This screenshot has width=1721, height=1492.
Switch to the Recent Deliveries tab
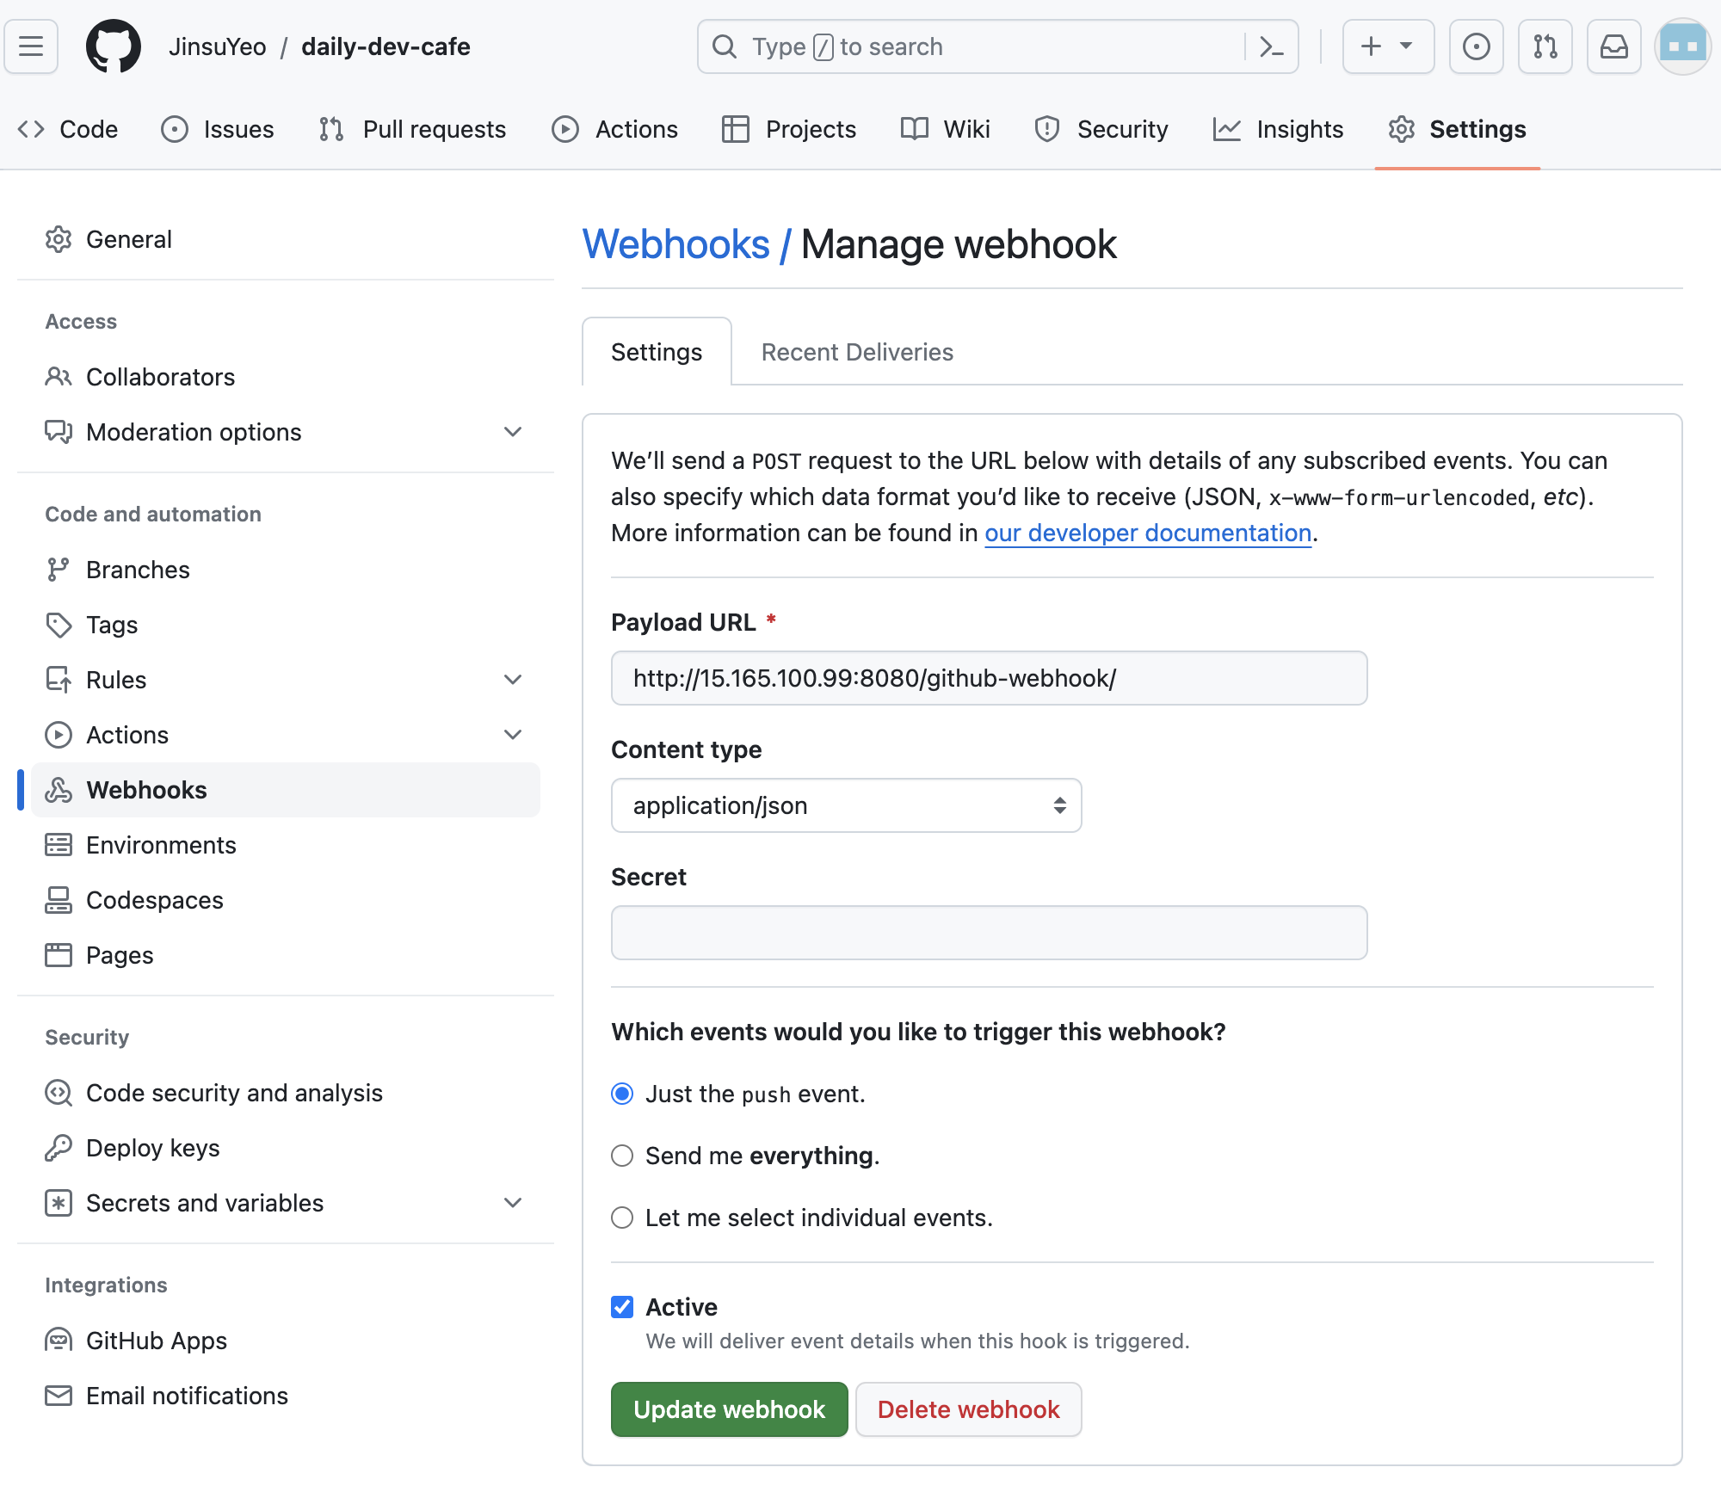click(857, 352)
